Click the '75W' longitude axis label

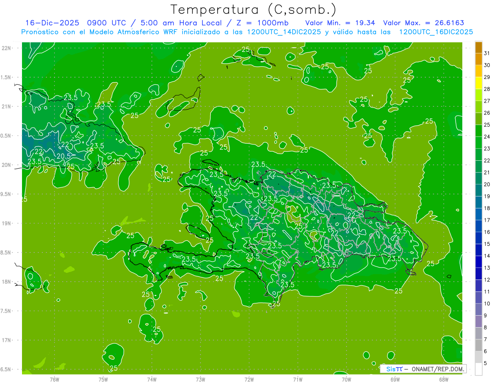pos(103,380)
